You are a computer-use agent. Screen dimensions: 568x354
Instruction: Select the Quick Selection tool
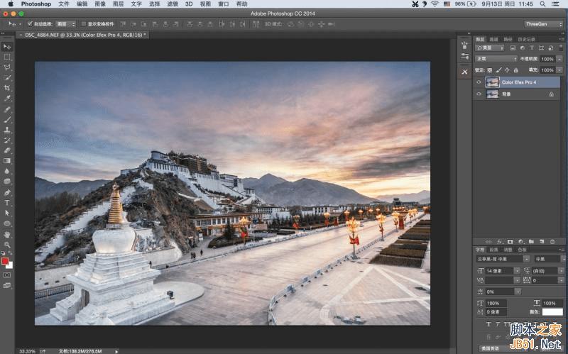[x=7, y=77]
